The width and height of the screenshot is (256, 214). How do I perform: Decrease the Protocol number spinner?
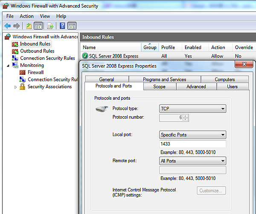[185, 120]
